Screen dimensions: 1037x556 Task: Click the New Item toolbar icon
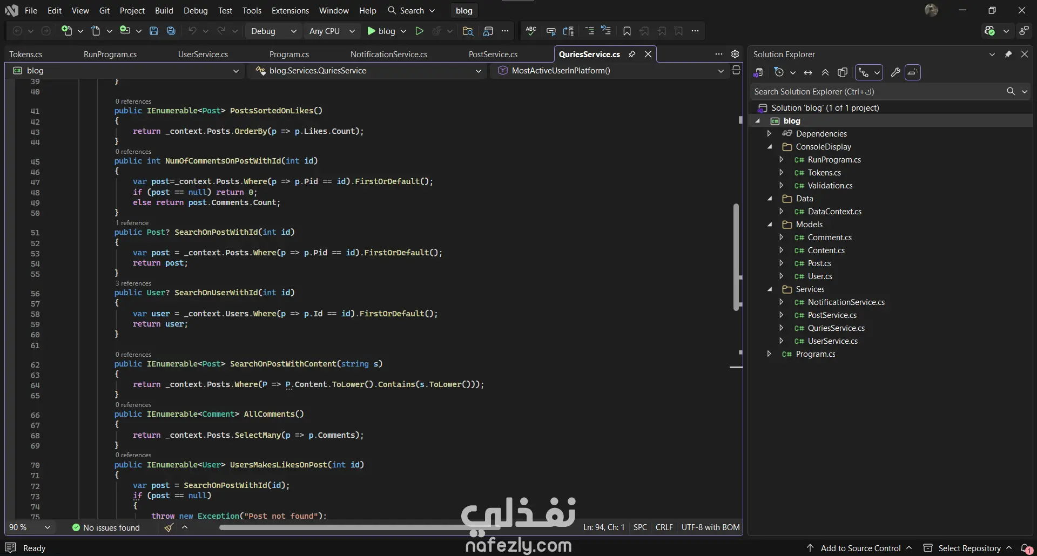point(66,31)
